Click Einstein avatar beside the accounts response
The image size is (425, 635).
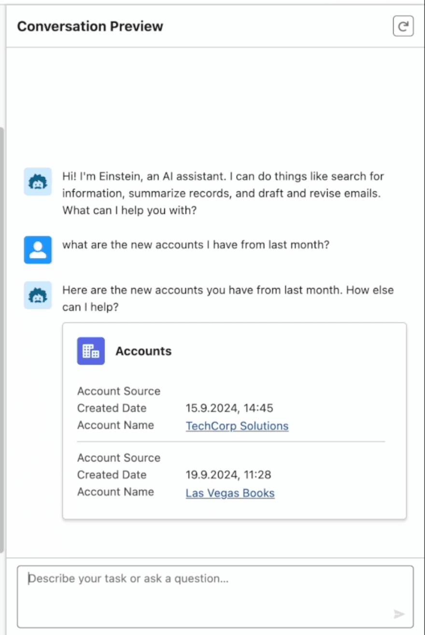click(x=38, y=295)
